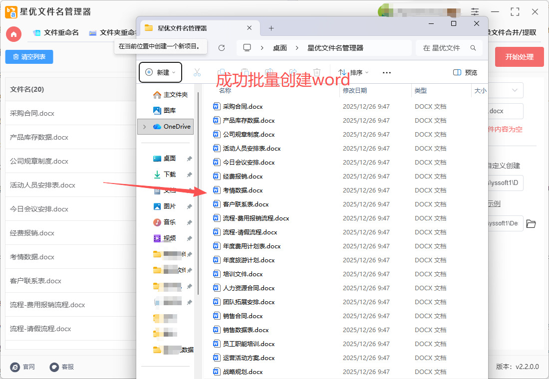Select 客户联系表.docx in the left file list
The image size is (549, 379).
click(71, 281)
